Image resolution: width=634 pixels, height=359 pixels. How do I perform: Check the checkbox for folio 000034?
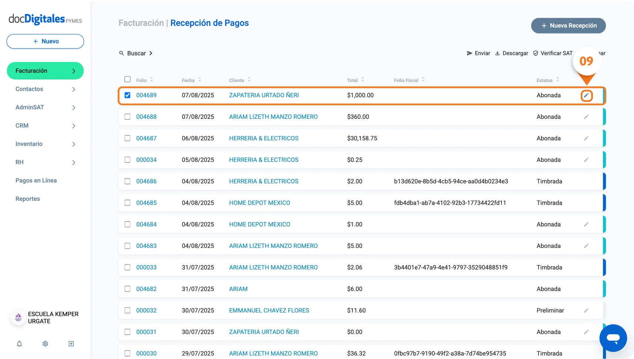pyautogui.click(x=127, y=160)
